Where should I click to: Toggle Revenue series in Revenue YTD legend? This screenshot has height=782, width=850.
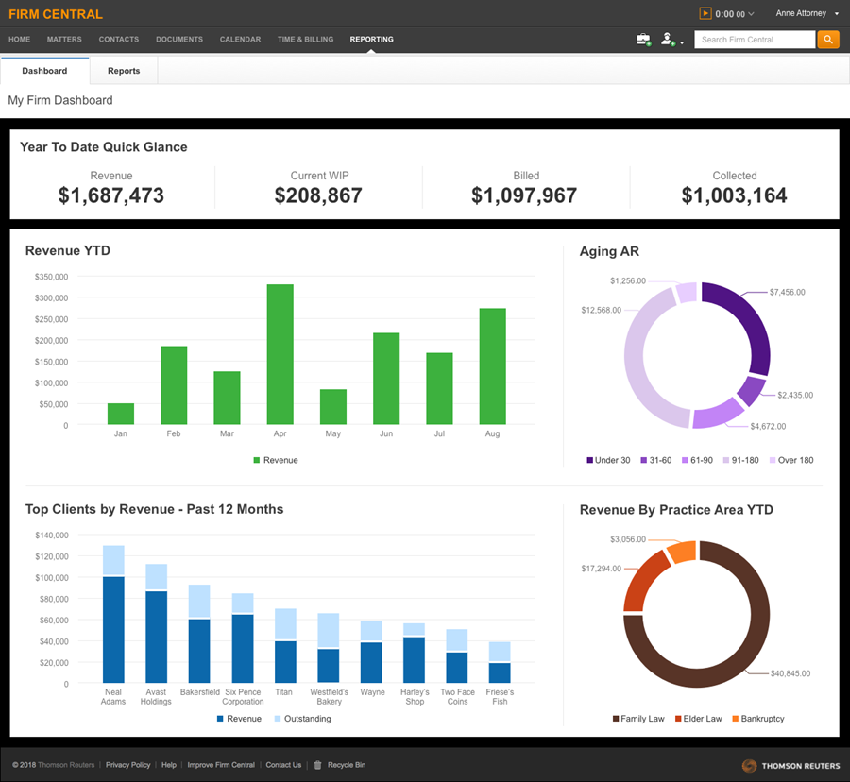[x=276, y=460]
